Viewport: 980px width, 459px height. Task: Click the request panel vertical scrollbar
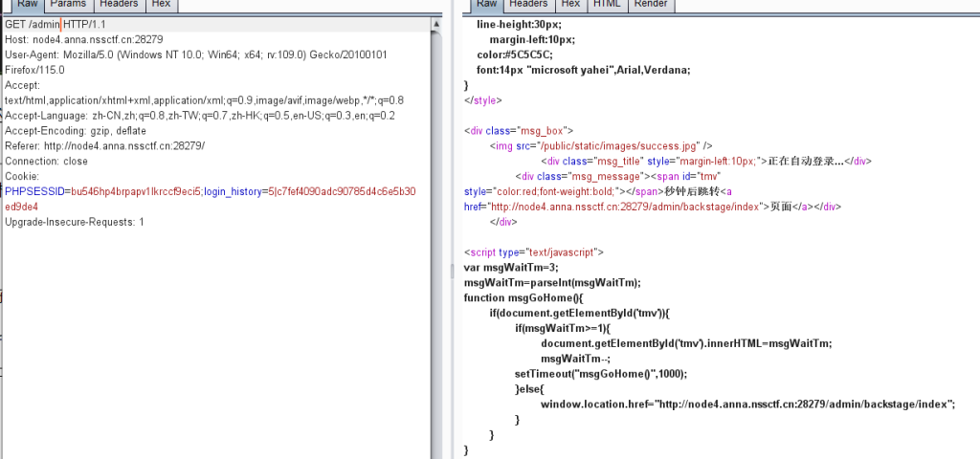click(436, 191)
